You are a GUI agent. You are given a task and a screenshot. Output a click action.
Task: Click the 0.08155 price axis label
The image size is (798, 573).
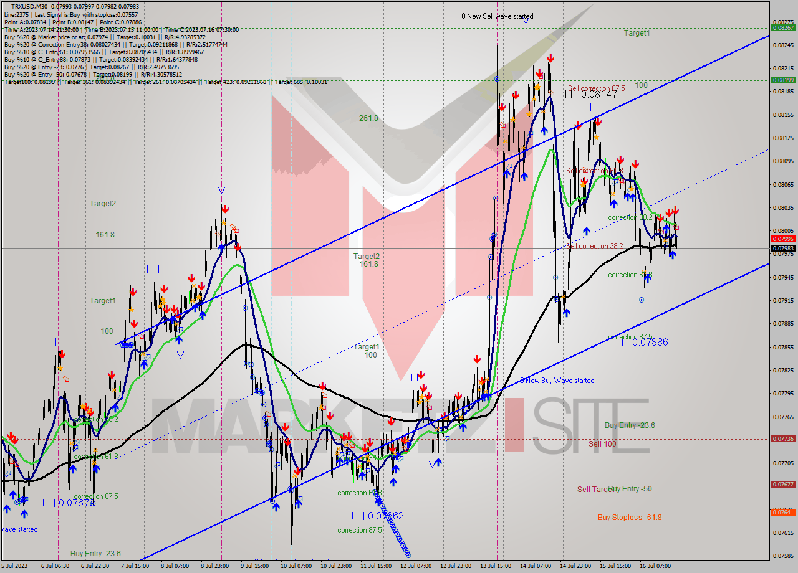pos(782,115)
